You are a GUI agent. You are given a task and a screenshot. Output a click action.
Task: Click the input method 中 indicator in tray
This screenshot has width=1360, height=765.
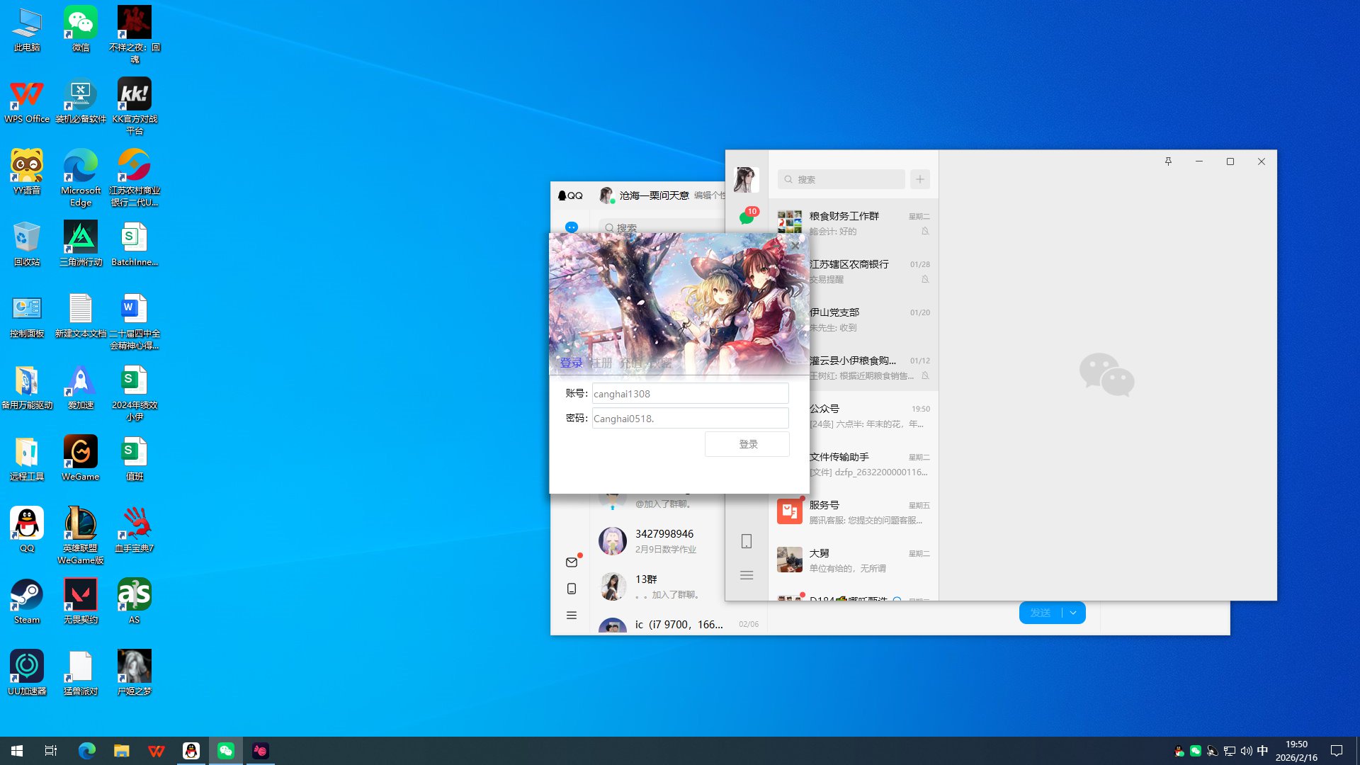[x=1262, y=751]
